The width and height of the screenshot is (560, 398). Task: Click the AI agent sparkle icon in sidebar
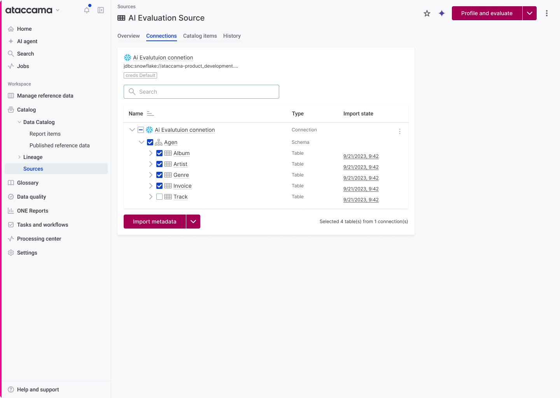click(11, 41)
